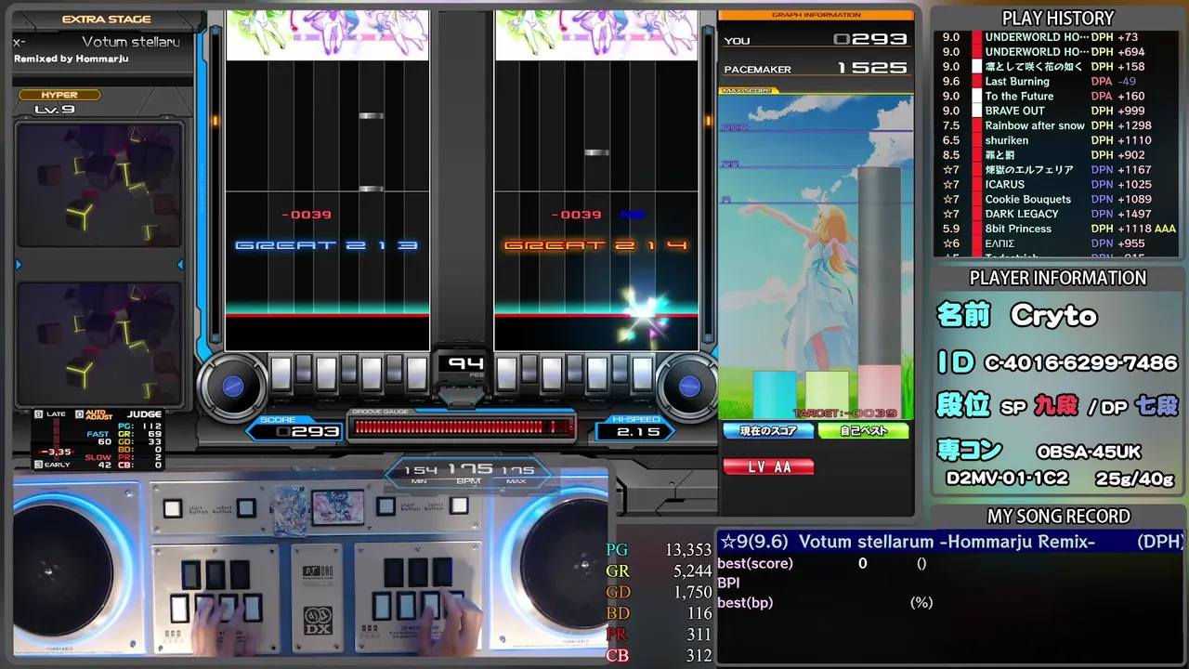The image size is (1189, 669).
Task: Click the GRAPH INFORMATION header
Action: tap(816, 15)
